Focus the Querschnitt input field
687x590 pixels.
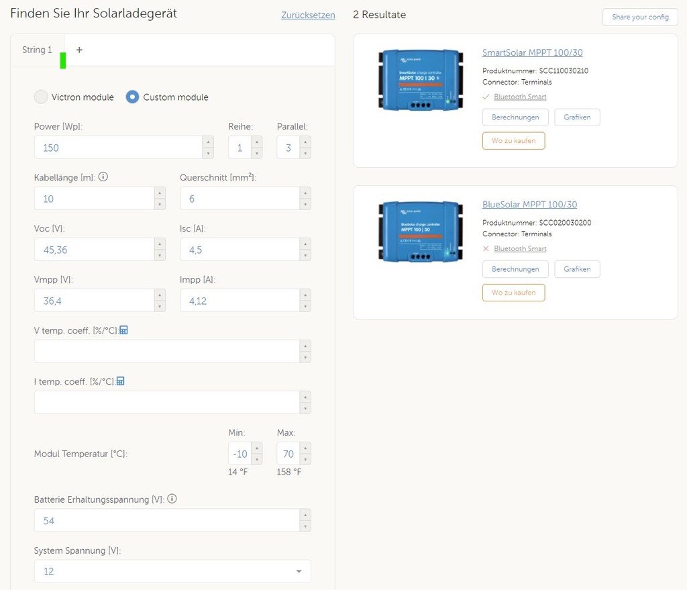(240, 198)
